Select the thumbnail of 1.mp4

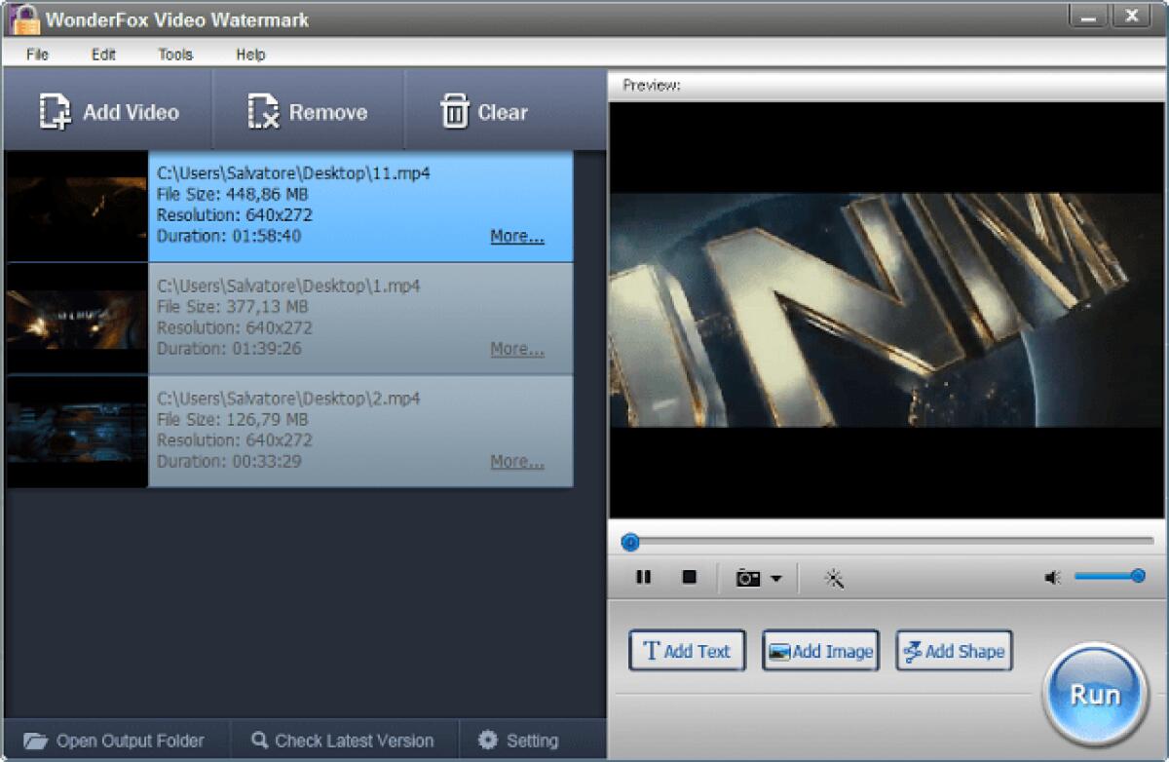pyautogui.click(x=77, y=319)
